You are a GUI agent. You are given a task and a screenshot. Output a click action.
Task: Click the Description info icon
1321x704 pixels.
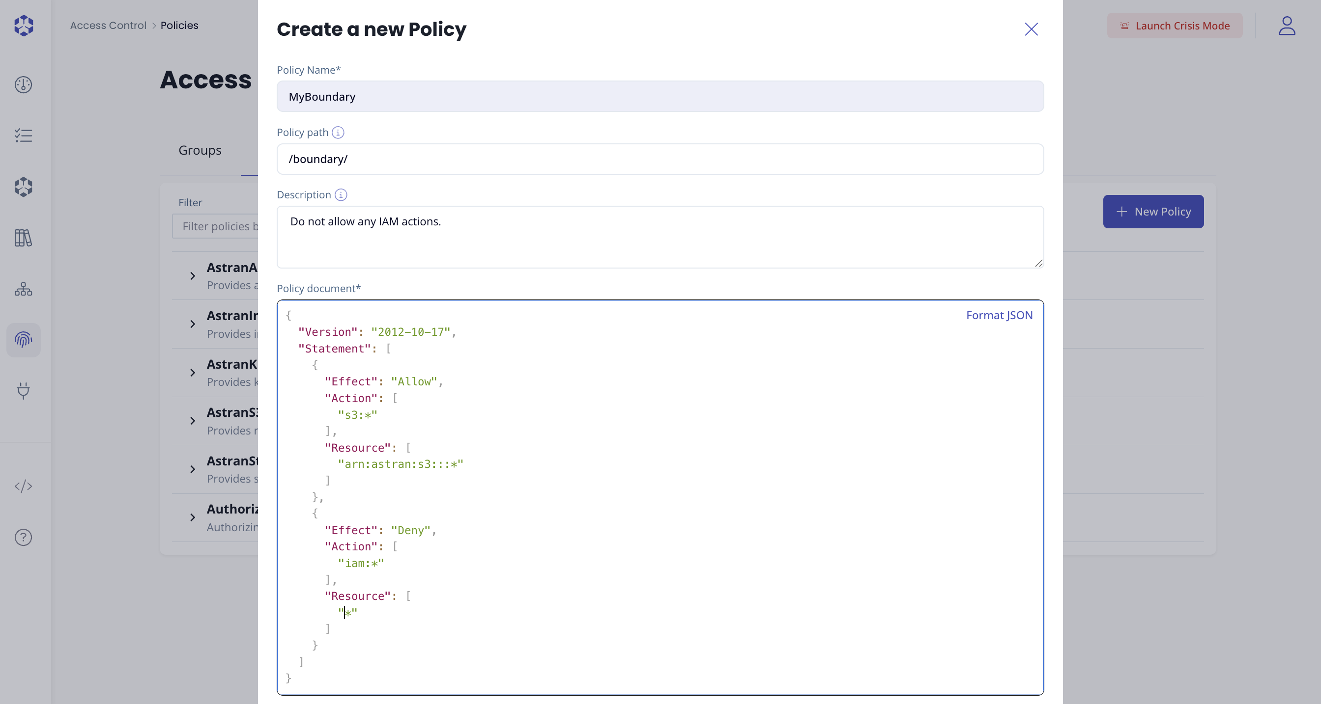(x=340, y=195)
